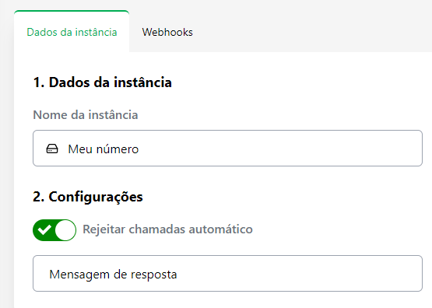The height and width of the screenshot is (308, 432).
Task: Click the gray page margin left of the panel
Action: coord(6,165)
